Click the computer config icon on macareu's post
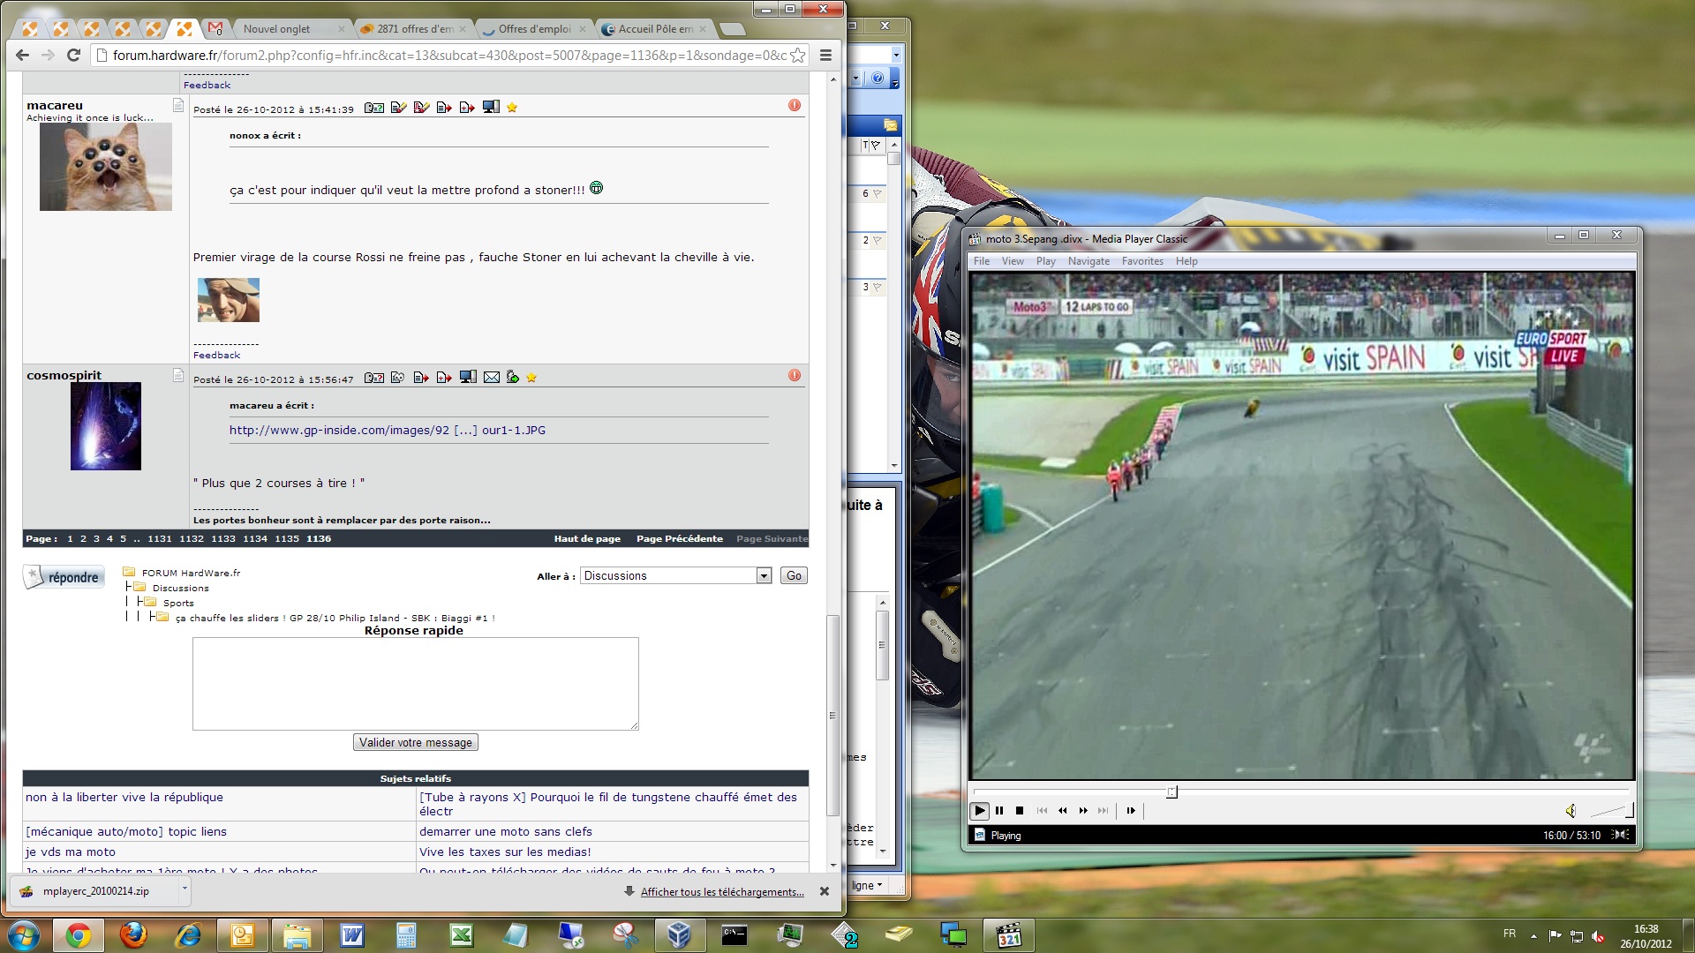 pyautogui.click(x=491, y=107)
